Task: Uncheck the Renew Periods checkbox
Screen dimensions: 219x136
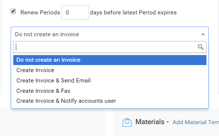Action: [x=13, y=11]
